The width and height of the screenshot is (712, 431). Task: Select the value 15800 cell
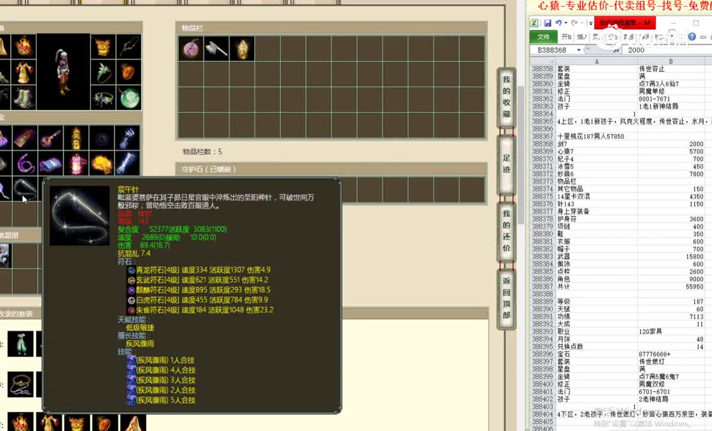pyautogui.click(x=671, y=256)
